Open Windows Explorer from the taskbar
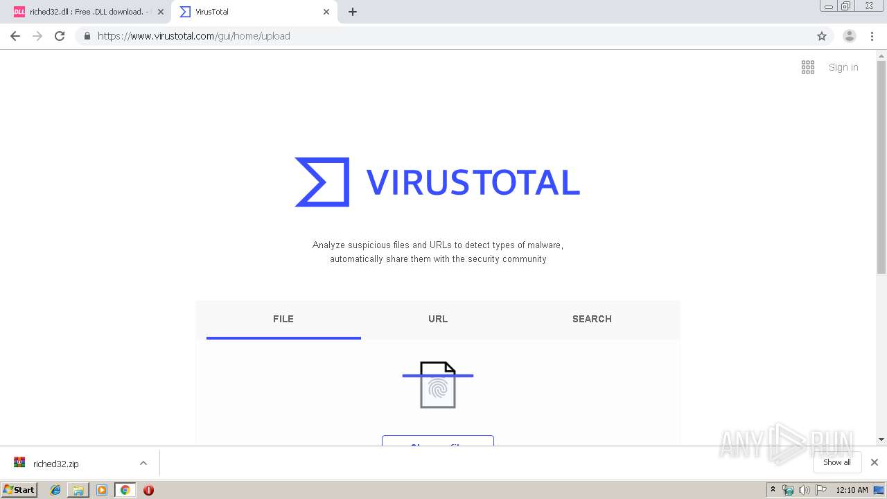887x499 pixels. click(x=78, y=490)
